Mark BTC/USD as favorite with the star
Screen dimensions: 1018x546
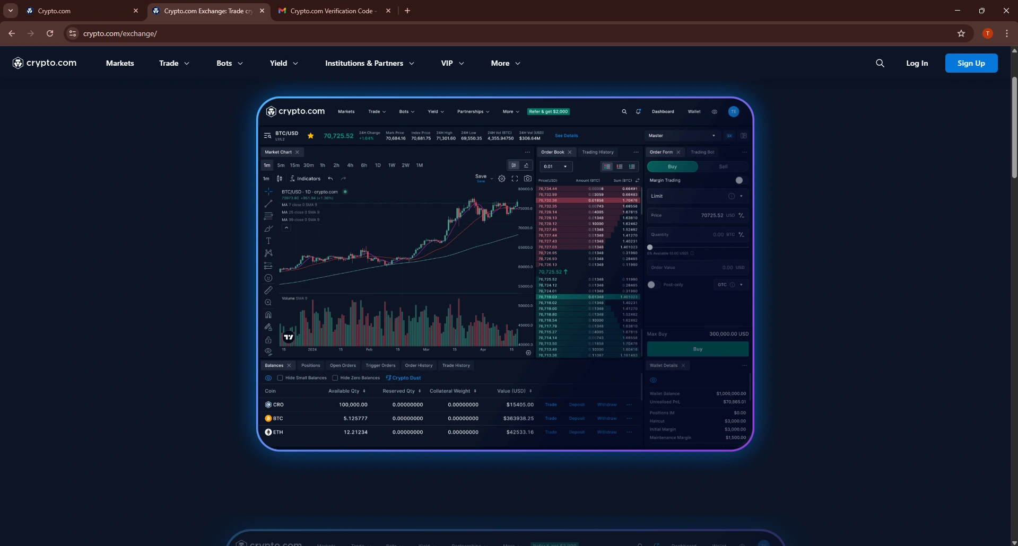coord(311,136)
